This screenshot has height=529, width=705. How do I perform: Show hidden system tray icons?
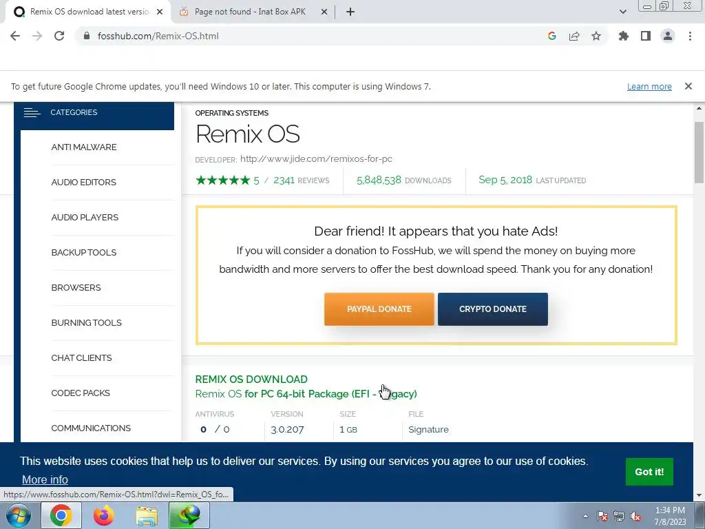[x=585, y=516]
